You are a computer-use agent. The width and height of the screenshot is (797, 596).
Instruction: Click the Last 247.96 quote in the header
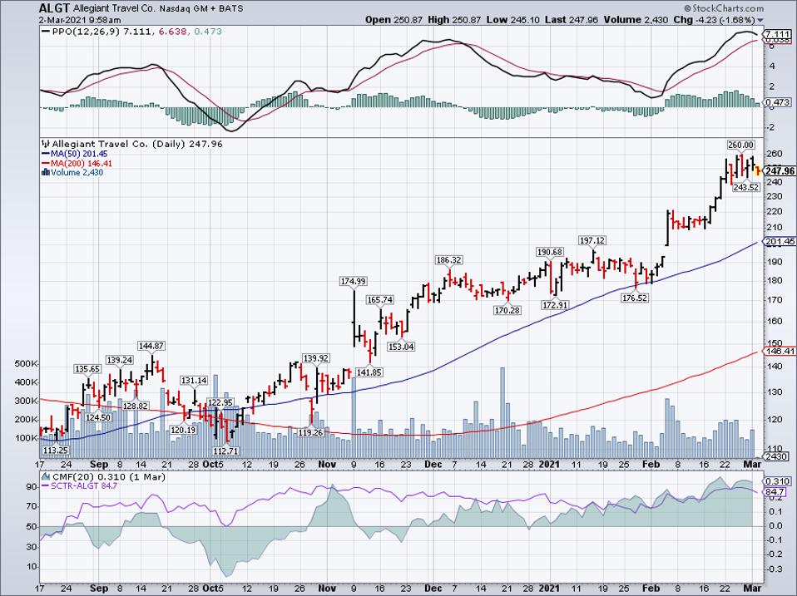[572, 20]
